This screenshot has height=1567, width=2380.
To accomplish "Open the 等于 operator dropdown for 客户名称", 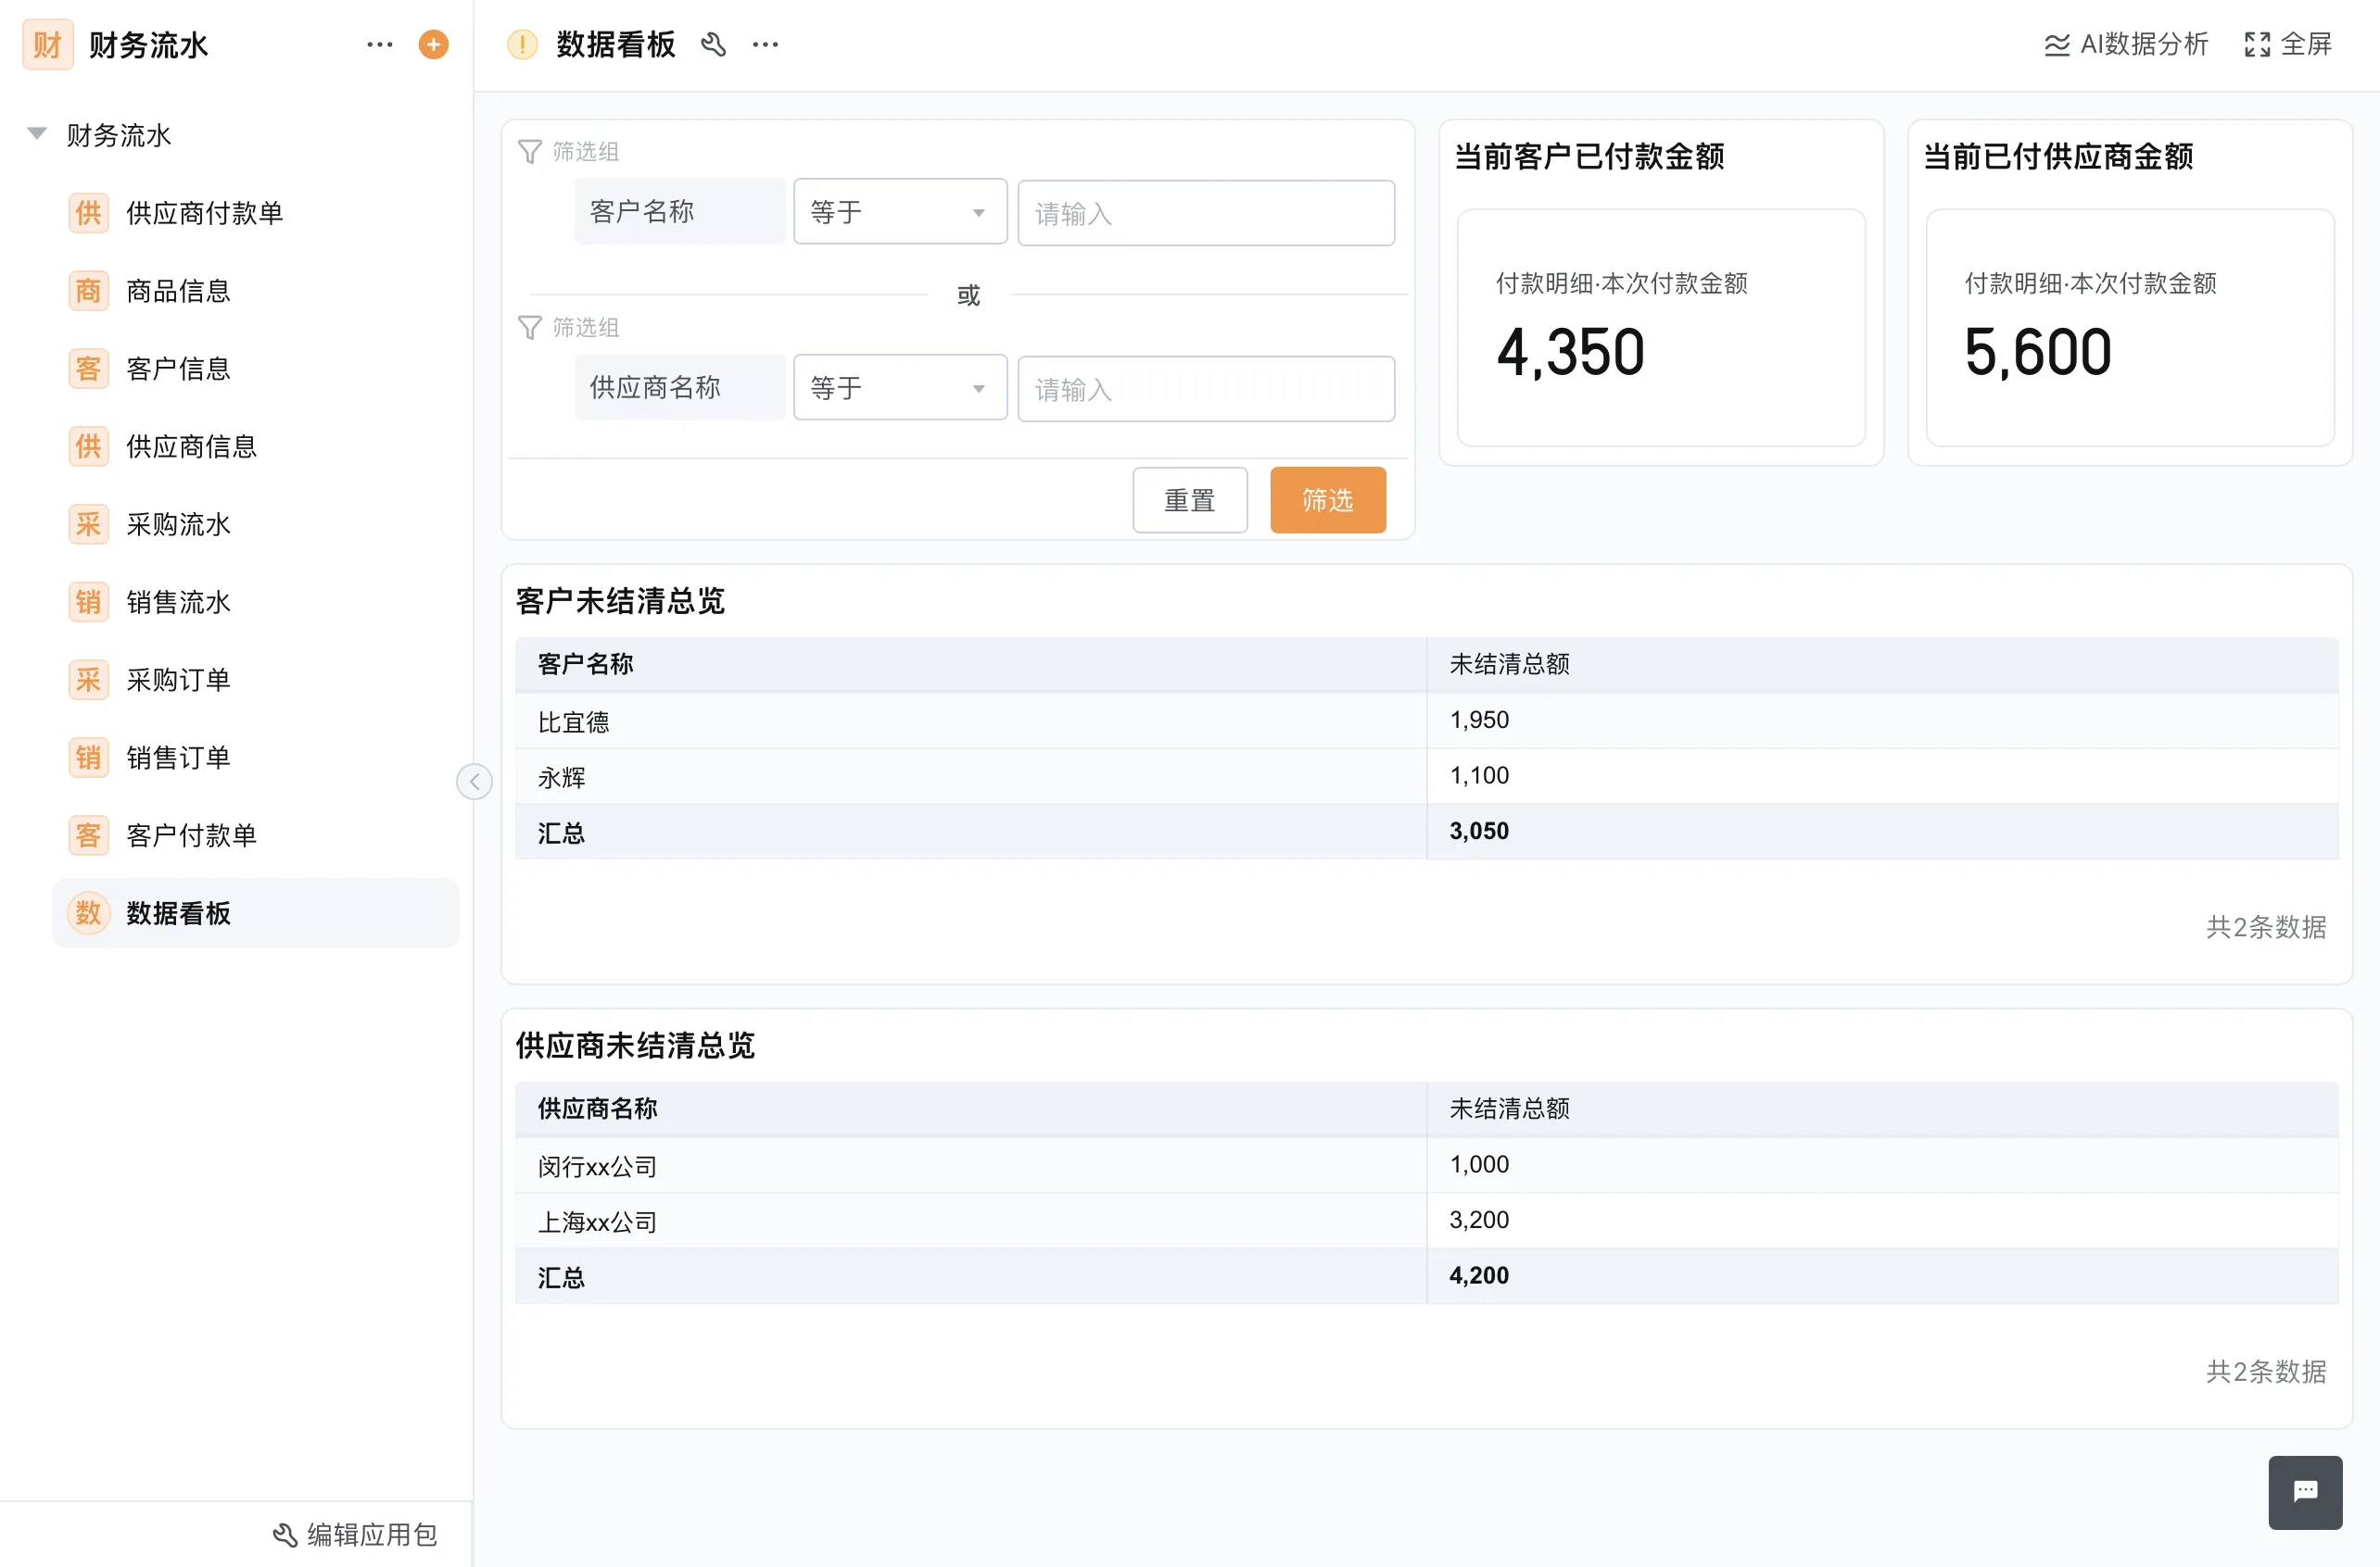I will coord(899,211).
